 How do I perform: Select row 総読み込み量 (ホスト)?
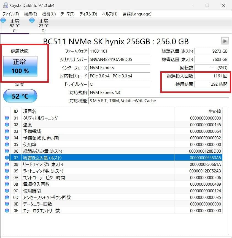tap(113, 151)
